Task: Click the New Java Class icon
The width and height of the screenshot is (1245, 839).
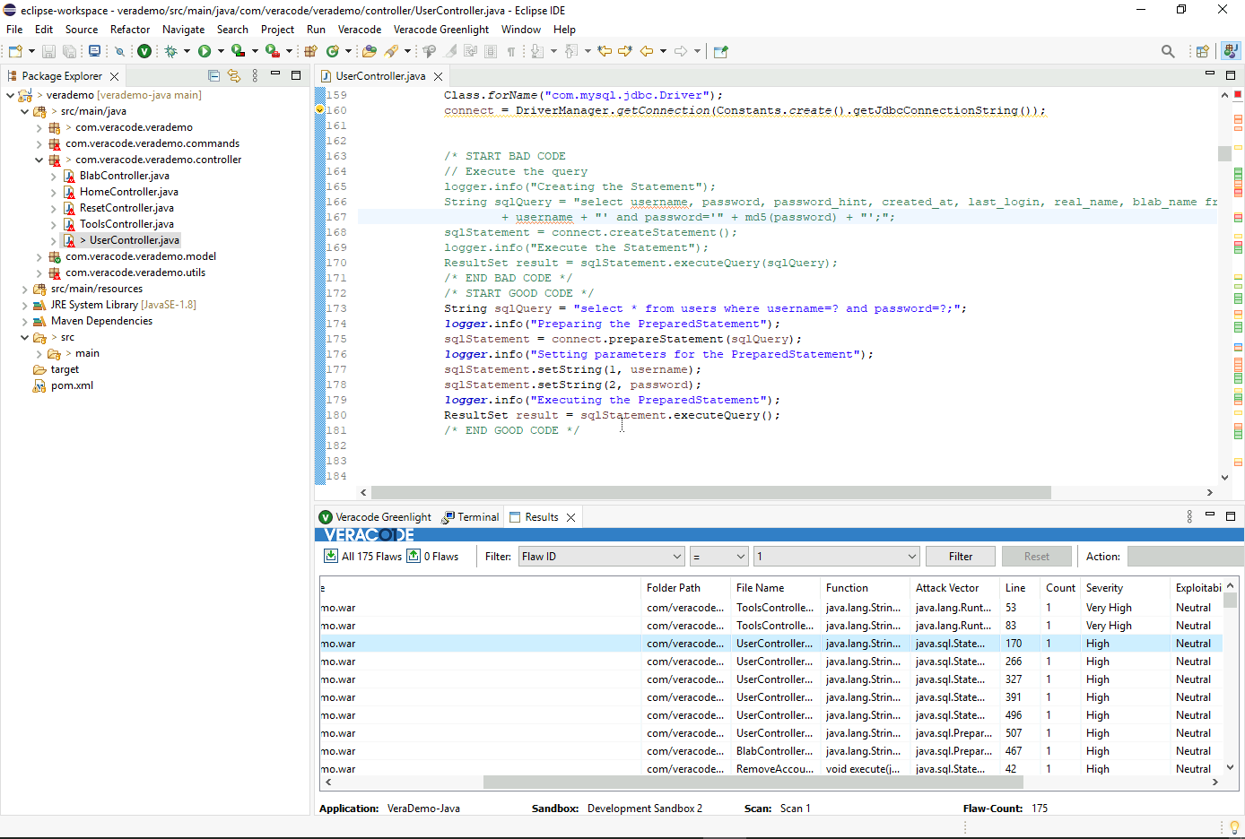Action: point(333,51)
